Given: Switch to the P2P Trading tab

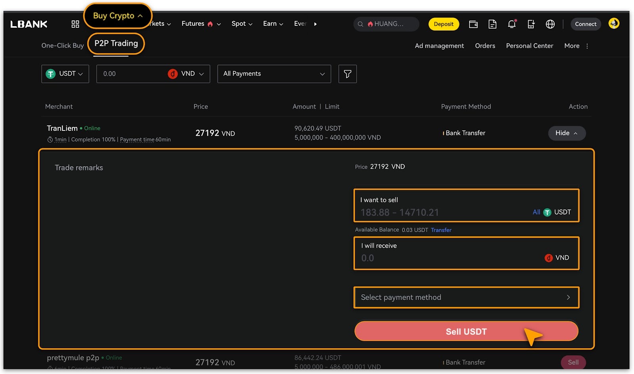Looking at the screenshot, I should coord(116,44).
